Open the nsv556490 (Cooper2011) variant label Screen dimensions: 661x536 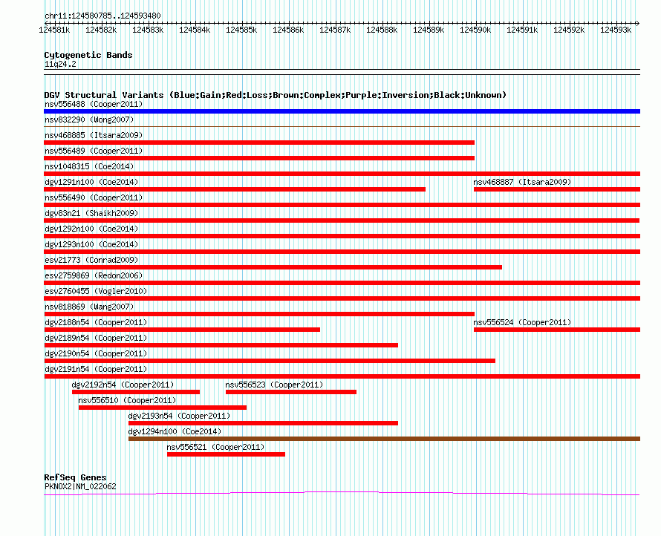coord(94,197)
